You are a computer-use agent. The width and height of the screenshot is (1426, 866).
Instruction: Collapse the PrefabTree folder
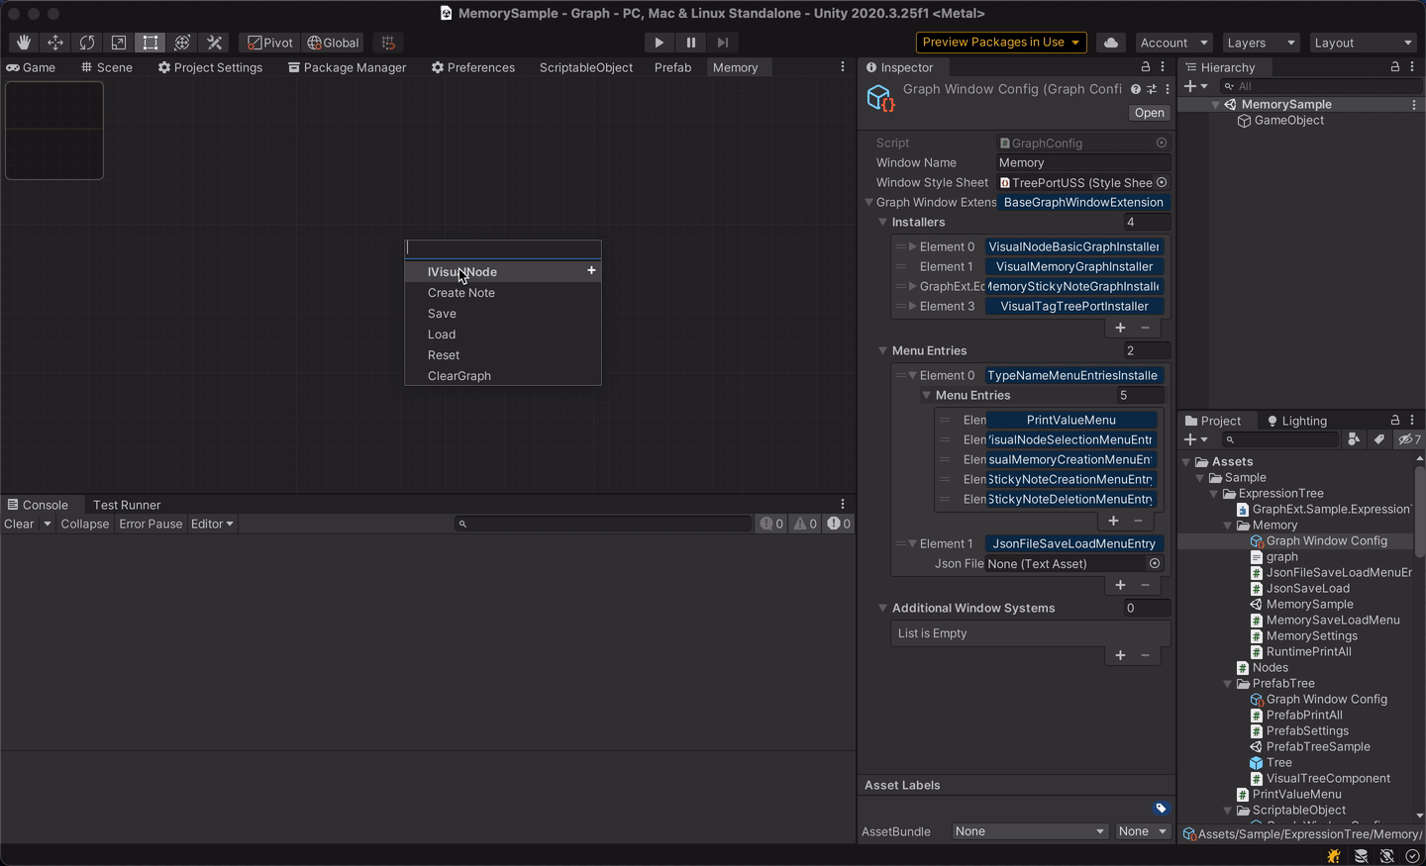[1228, 683]
